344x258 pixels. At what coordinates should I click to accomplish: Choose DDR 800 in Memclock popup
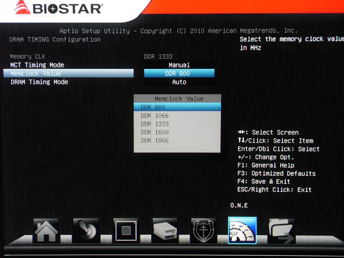pyautogui.click(x=177, y=107)
